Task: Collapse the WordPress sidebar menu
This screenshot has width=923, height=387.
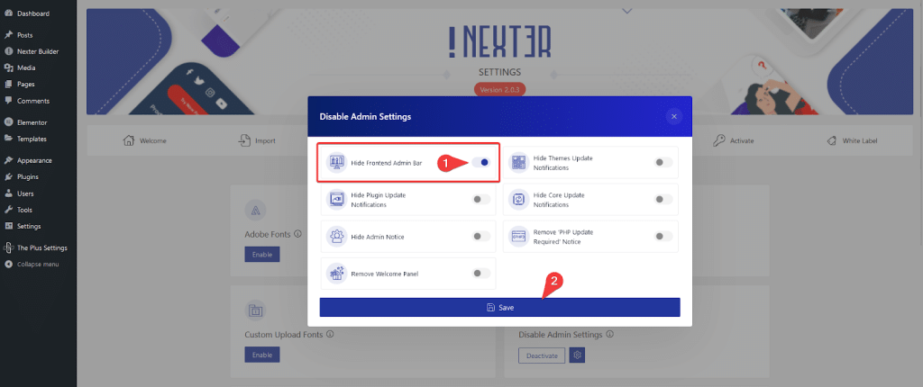Action: (x=38, y=264)
